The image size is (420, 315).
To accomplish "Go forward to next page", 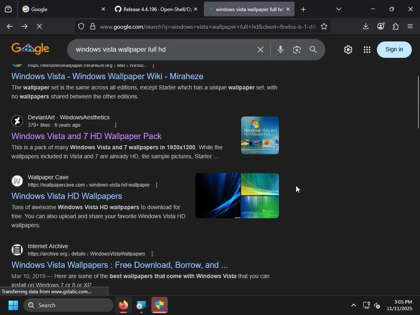I will (24, 26).
